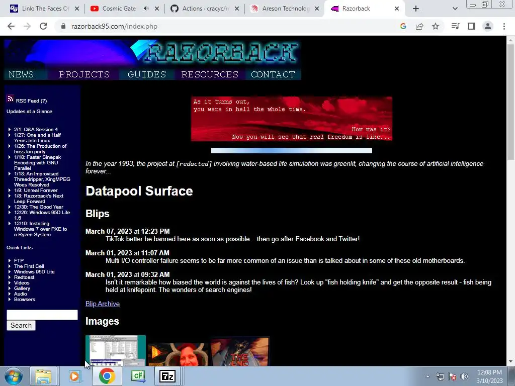This screenshot has width=515, height=386.
Task: Open Installing Windows 7 over PXE article
Action: click(x=40, y=229)
